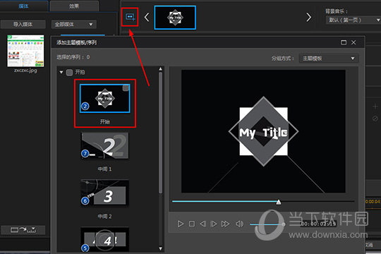Click the 中间 1 label

click(104, 169)
